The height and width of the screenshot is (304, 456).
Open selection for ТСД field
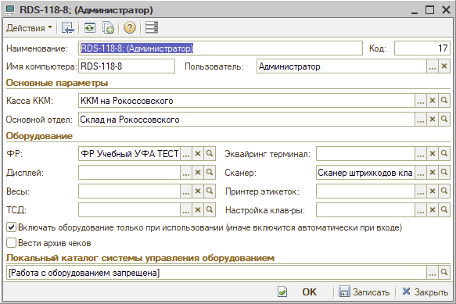click(186, 210)
